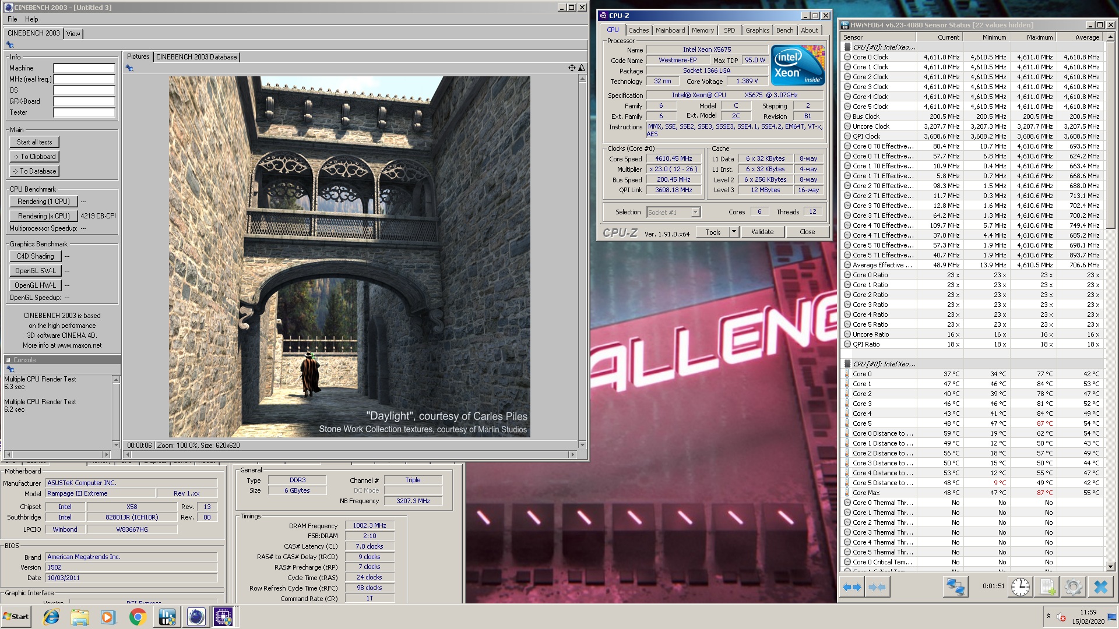Open Internet Explorer from taskbar
Viewport: 1119px width, 629px height.
pyautogui.click(x=52, y=617)
